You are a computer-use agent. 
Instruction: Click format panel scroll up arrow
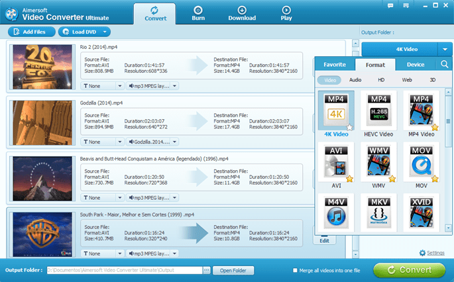[448, 92]
